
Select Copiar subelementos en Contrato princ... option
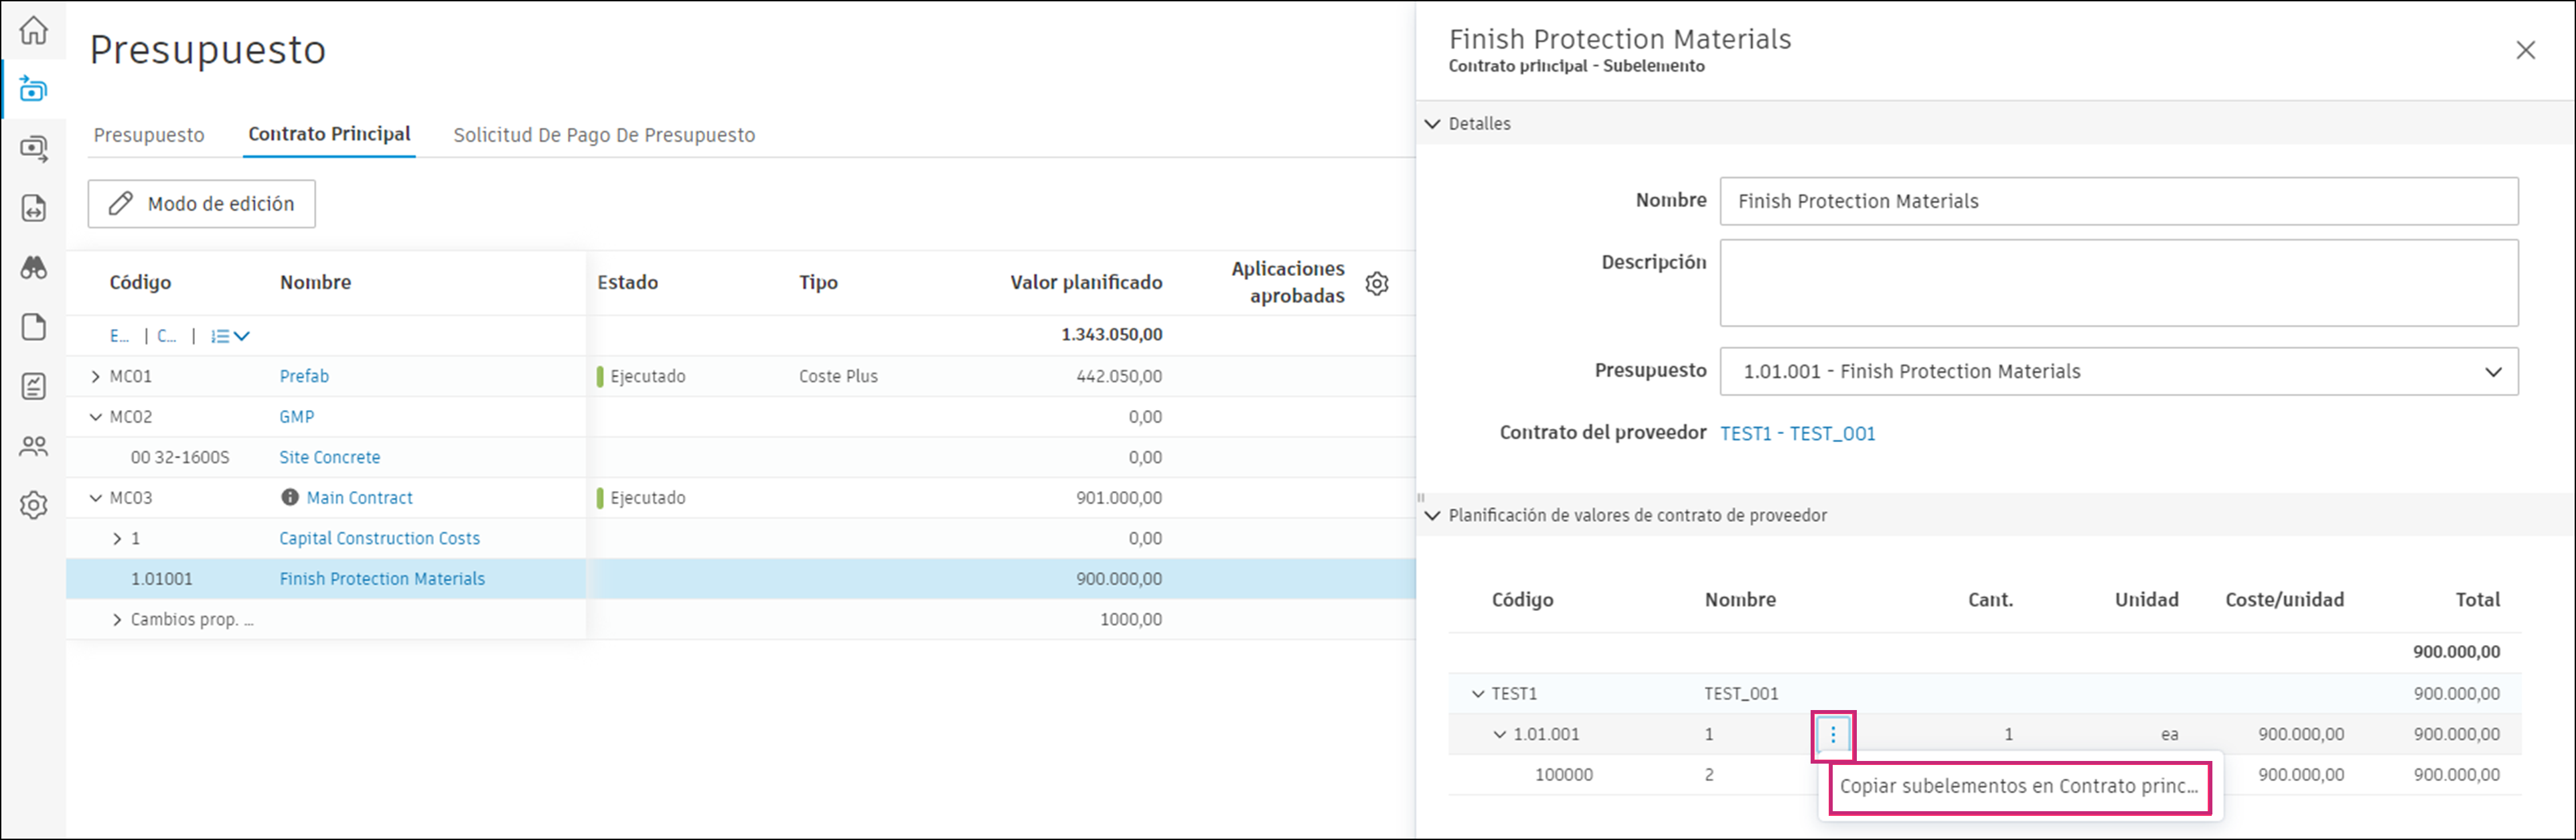coord(2018,786)
